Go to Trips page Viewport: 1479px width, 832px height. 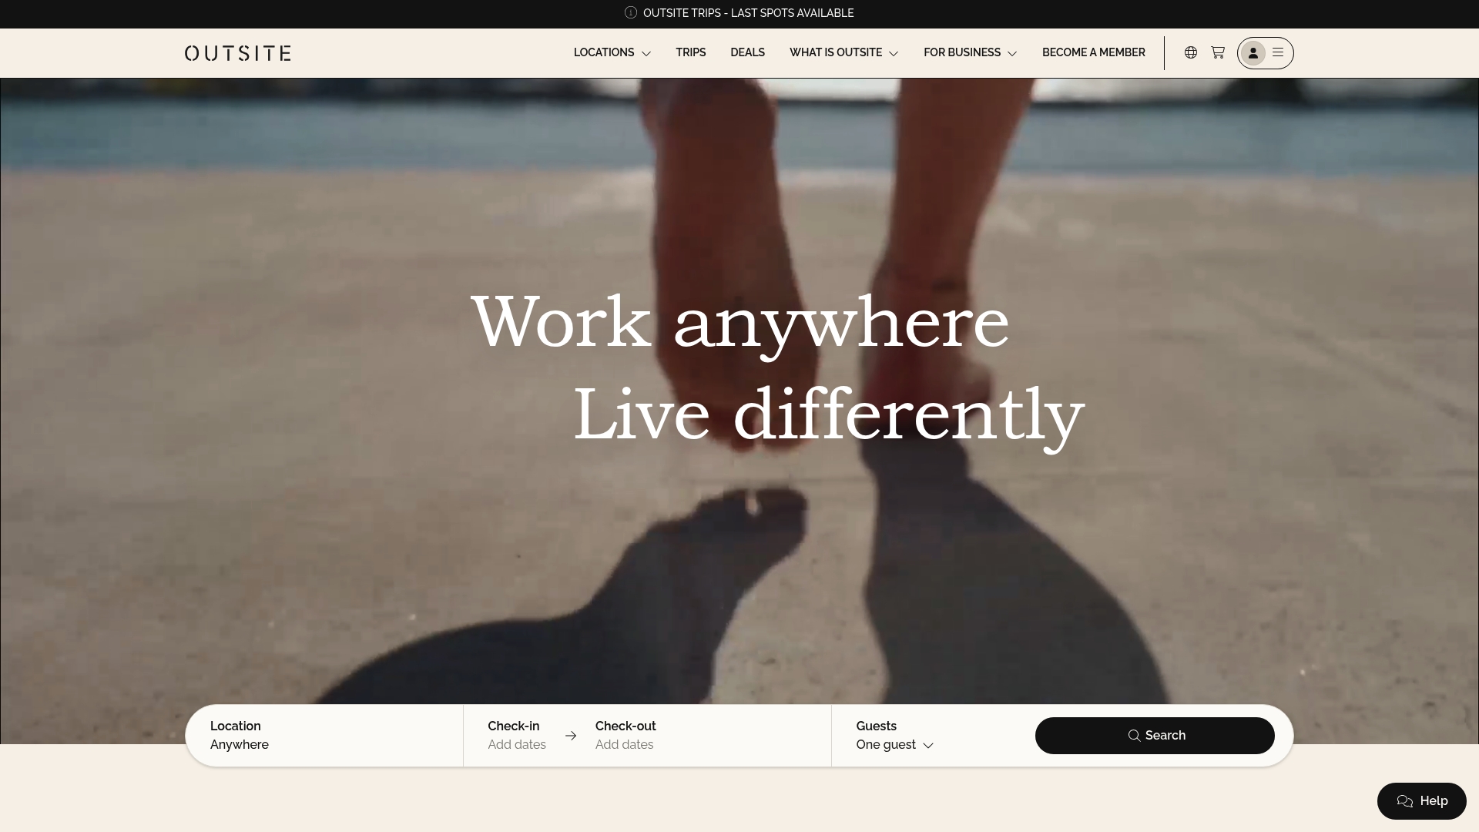pyautogui.click(x=691, y=52)
